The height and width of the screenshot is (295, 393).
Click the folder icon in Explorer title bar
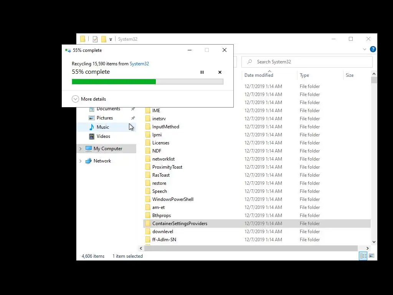pos(83,39)
